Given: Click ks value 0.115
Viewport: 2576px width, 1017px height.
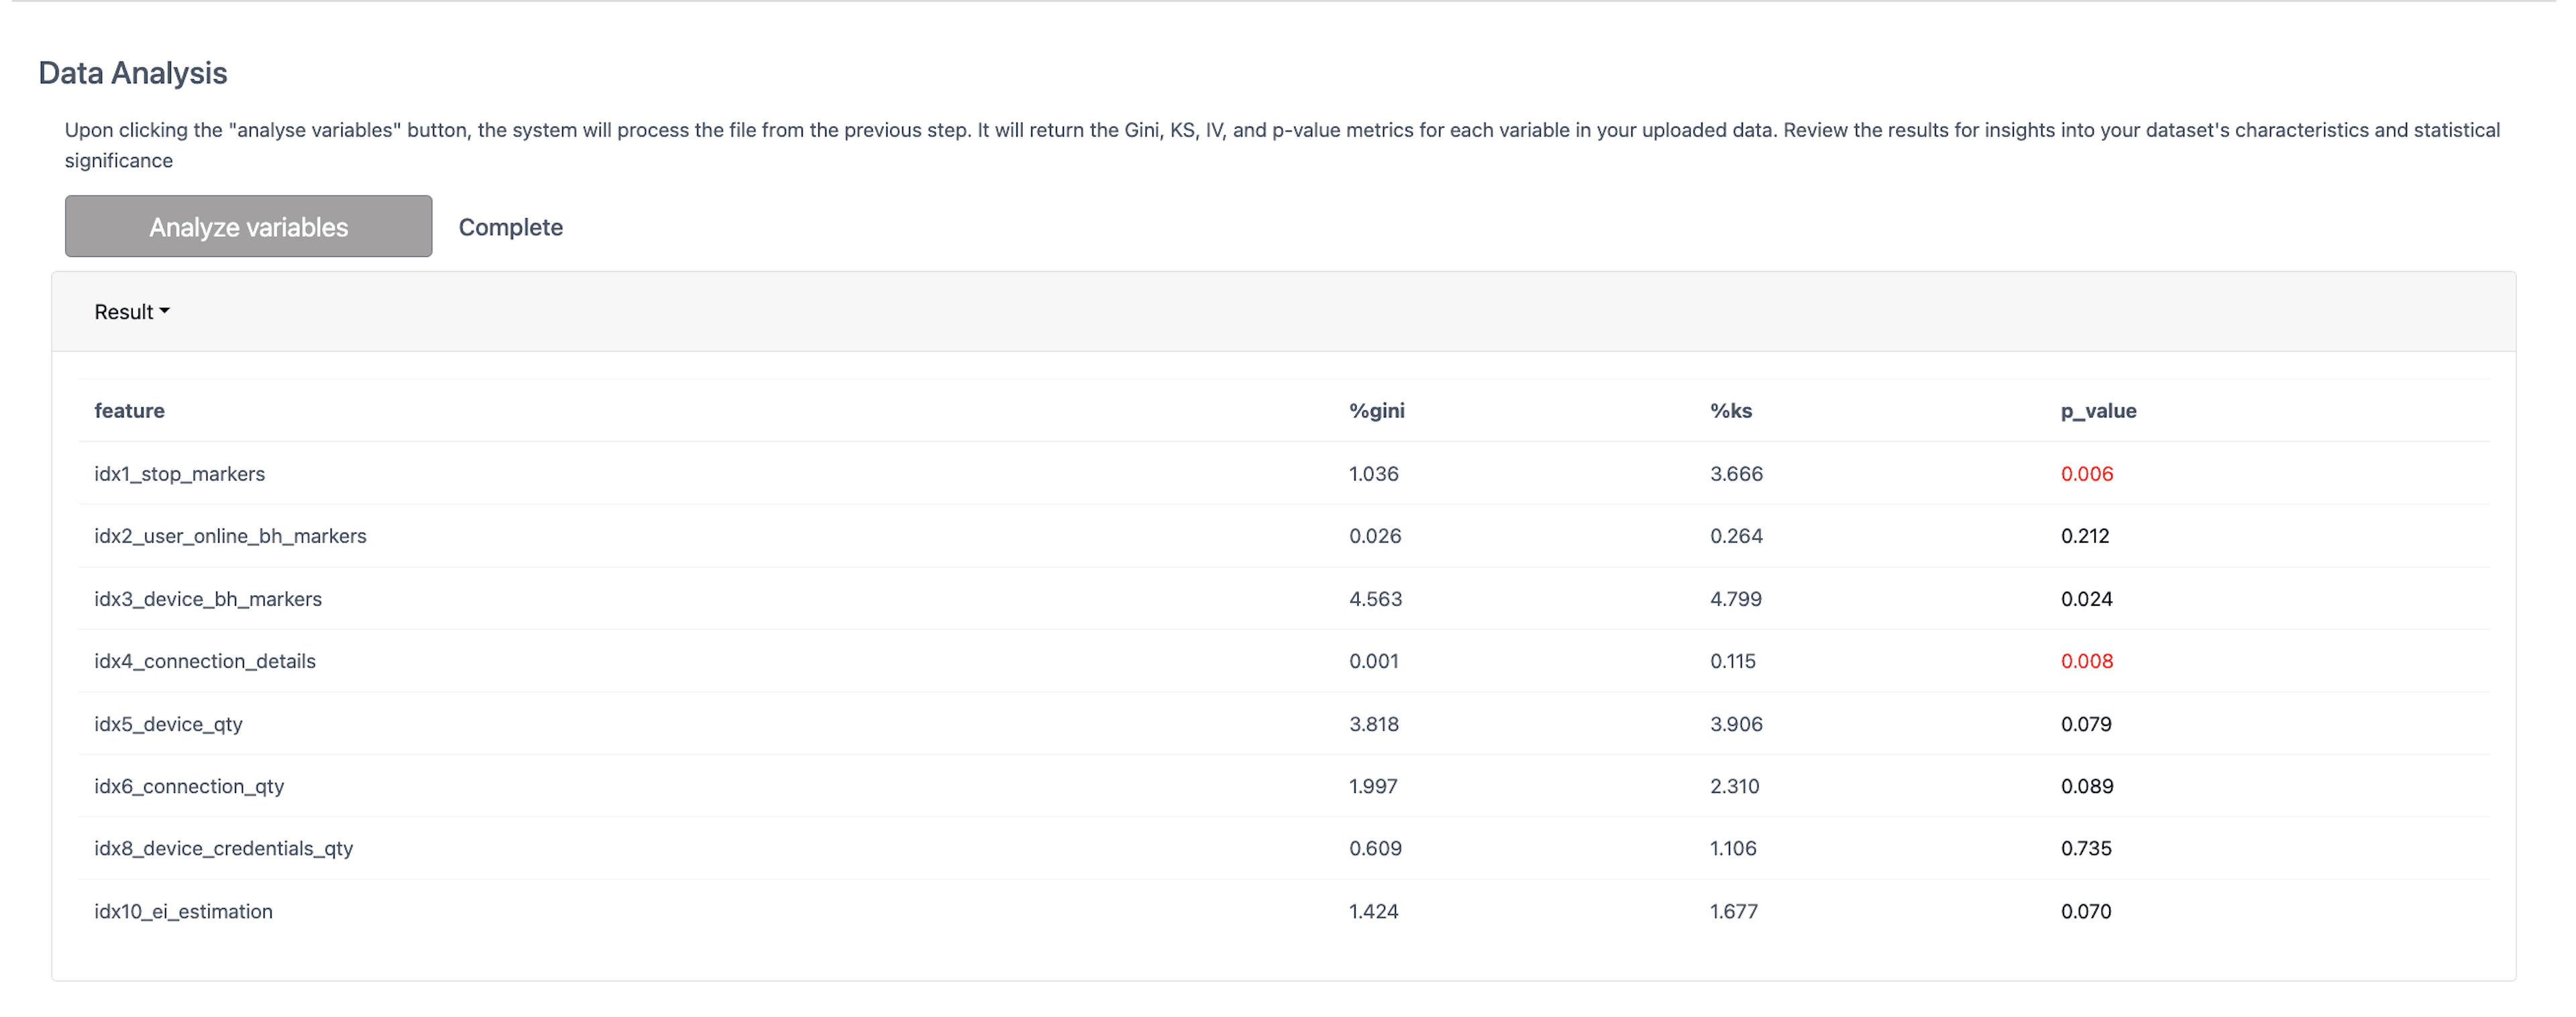Looking at the screenshot, I should (1732, 661).
